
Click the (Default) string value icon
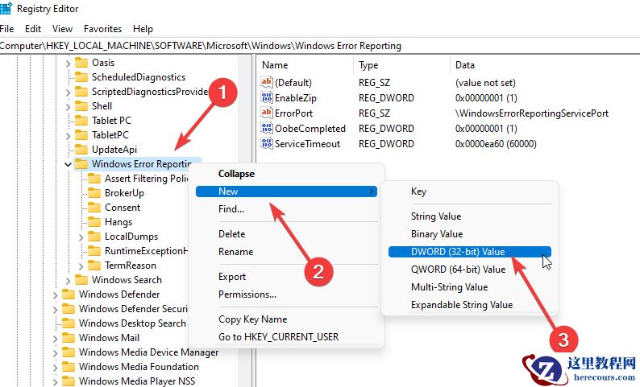[x=268, y=83]
